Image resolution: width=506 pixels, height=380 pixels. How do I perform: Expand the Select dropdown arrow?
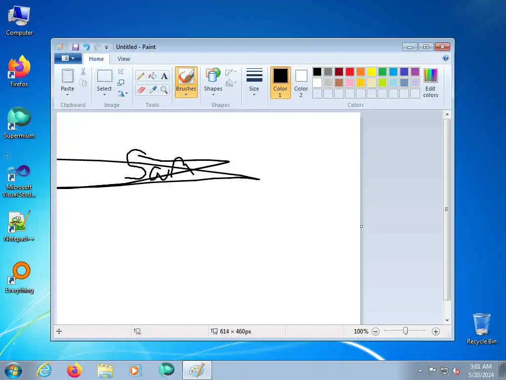pos(105,95)
